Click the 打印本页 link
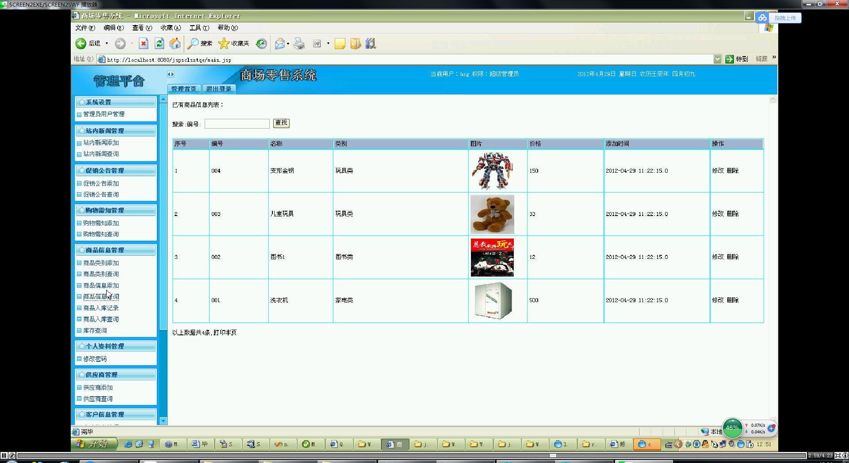Viewport: 849px width, 463px height. pyautogui.click(x=225, y=333)
